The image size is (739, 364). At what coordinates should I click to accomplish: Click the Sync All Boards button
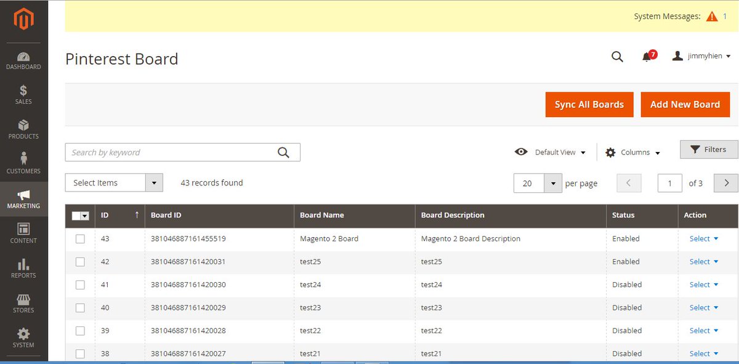589,105
